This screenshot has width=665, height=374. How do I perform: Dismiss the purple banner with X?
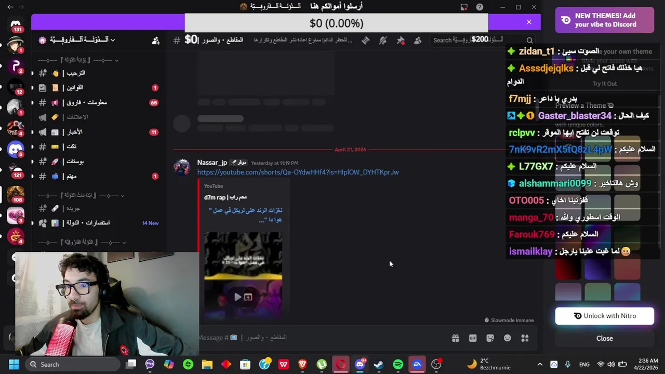click(x=529, y=22)
